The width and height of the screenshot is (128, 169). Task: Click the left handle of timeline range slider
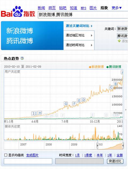pos(98,146)
